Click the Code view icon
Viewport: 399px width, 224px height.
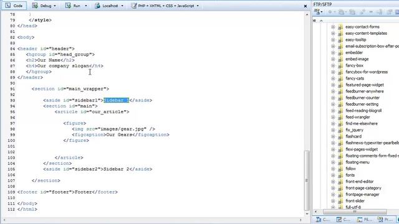(8, 6)
